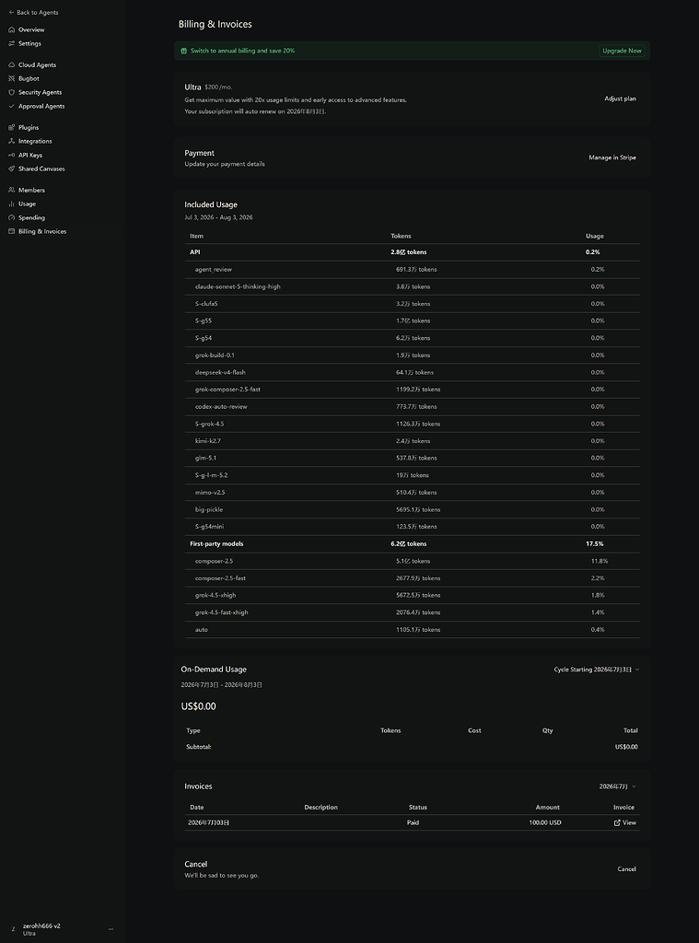Click the Cloud Agents cloud icon
Viewport: 699px width, 943px height.
[x=11, y=65]
